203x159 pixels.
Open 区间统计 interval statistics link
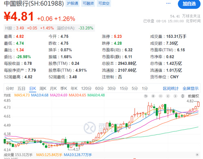click(x=171, y=88)
